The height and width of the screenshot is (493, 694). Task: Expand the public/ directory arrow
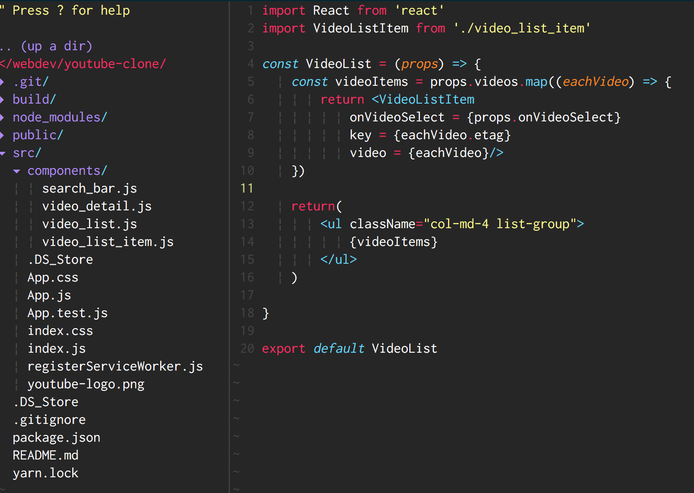(x=3, y=135)
